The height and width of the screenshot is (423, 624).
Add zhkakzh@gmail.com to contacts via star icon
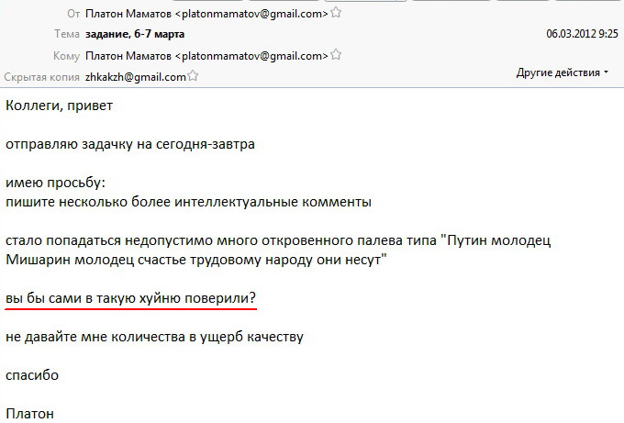(193, 75)
